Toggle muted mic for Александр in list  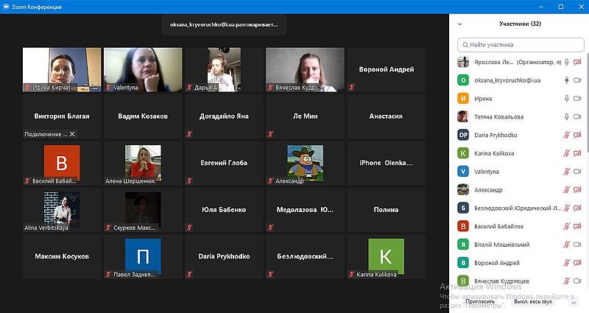[x=566, y=190]
